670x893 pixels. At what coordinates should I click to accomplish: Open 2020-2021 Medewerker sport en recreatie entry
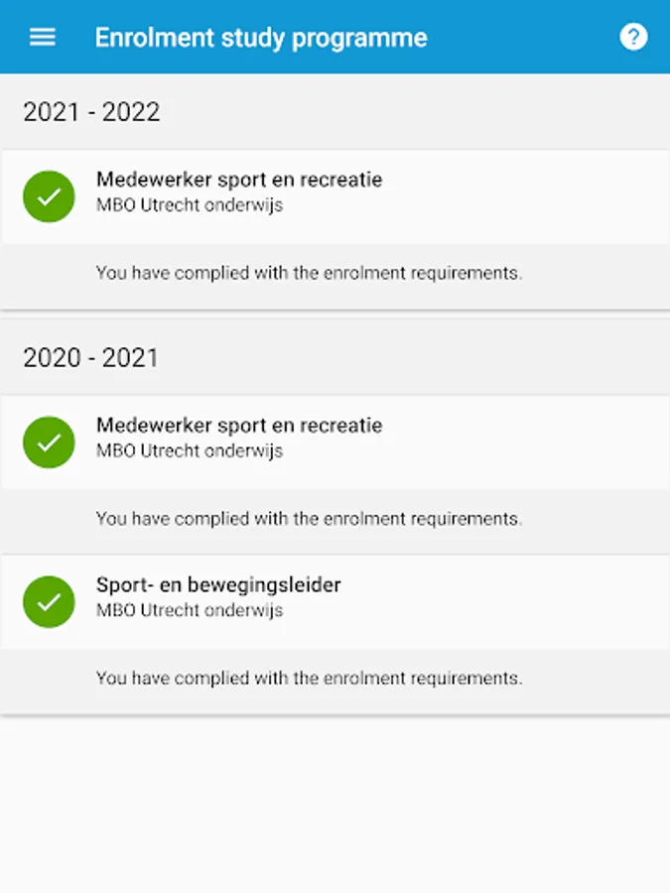click(239, 426)
